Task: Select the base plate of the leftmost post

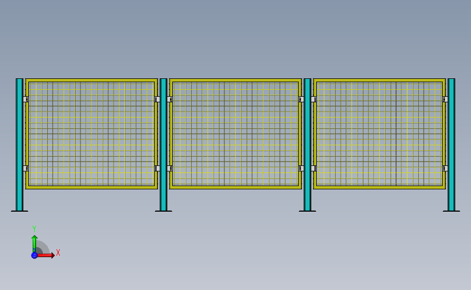Action: (20, 211)
